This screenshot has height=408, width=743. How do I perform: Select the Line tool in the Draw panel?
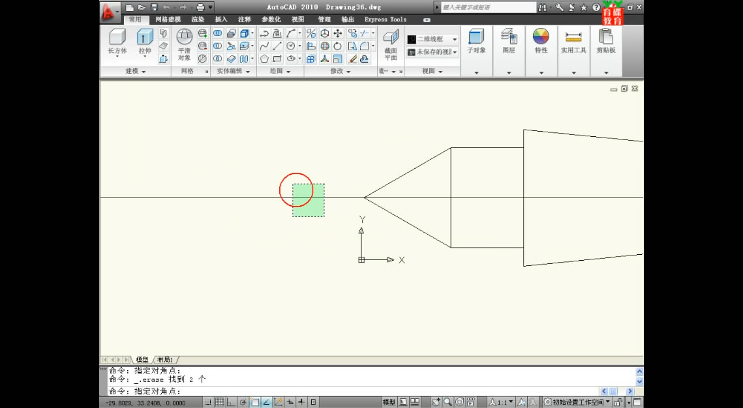277,46
